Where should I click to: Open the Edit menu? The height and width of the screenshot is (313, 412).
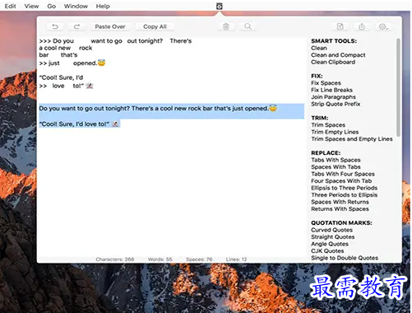point(10,6)
